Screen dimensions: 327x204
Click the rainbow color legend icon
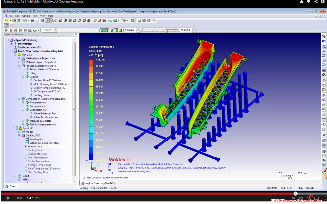point(102,30)
